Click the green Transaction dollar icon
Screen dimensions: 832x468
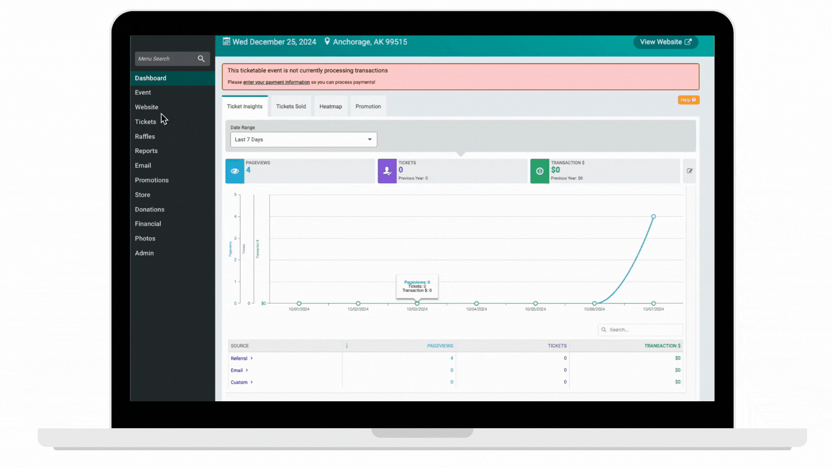539,171
